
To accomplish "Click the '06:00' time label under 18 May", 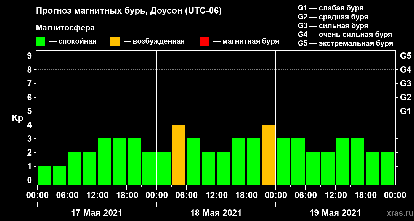I will (x=186, y=195).
